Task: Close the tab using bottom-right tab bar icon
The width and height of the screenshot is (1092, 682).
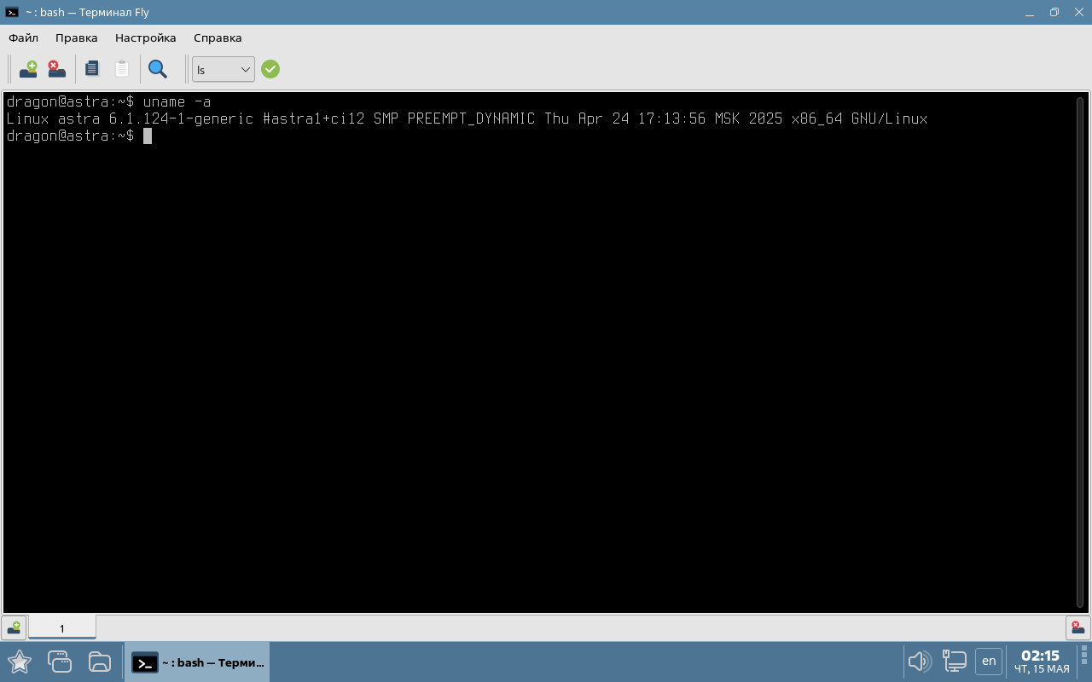Action: pos(1077,628)
